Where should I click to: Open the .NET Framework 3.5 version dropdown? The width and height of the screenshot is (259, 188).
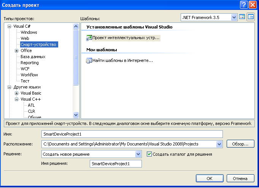[234, 17]
